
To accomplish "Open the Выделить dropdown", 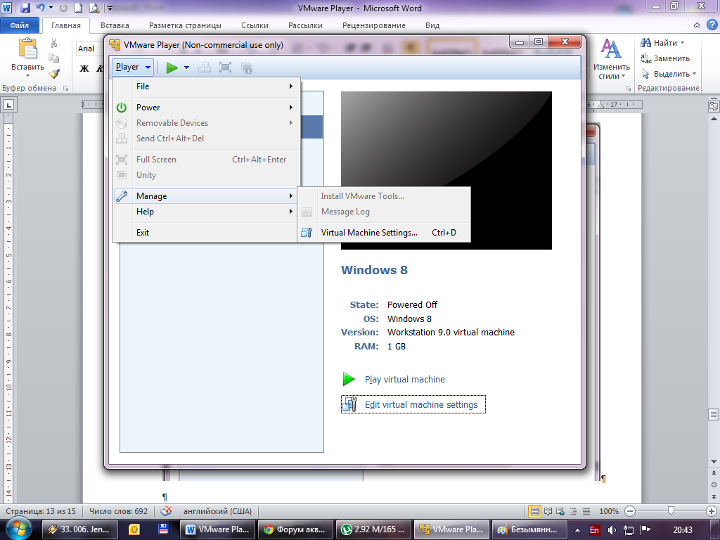I will (x=669, y=74).
